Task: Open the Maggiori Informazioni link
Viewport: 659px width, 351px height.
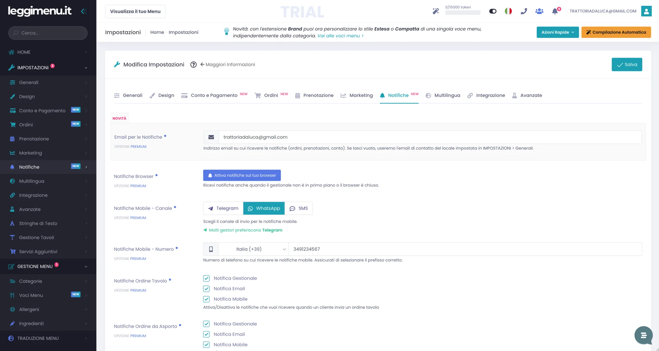Action: [x=228, y=65]
